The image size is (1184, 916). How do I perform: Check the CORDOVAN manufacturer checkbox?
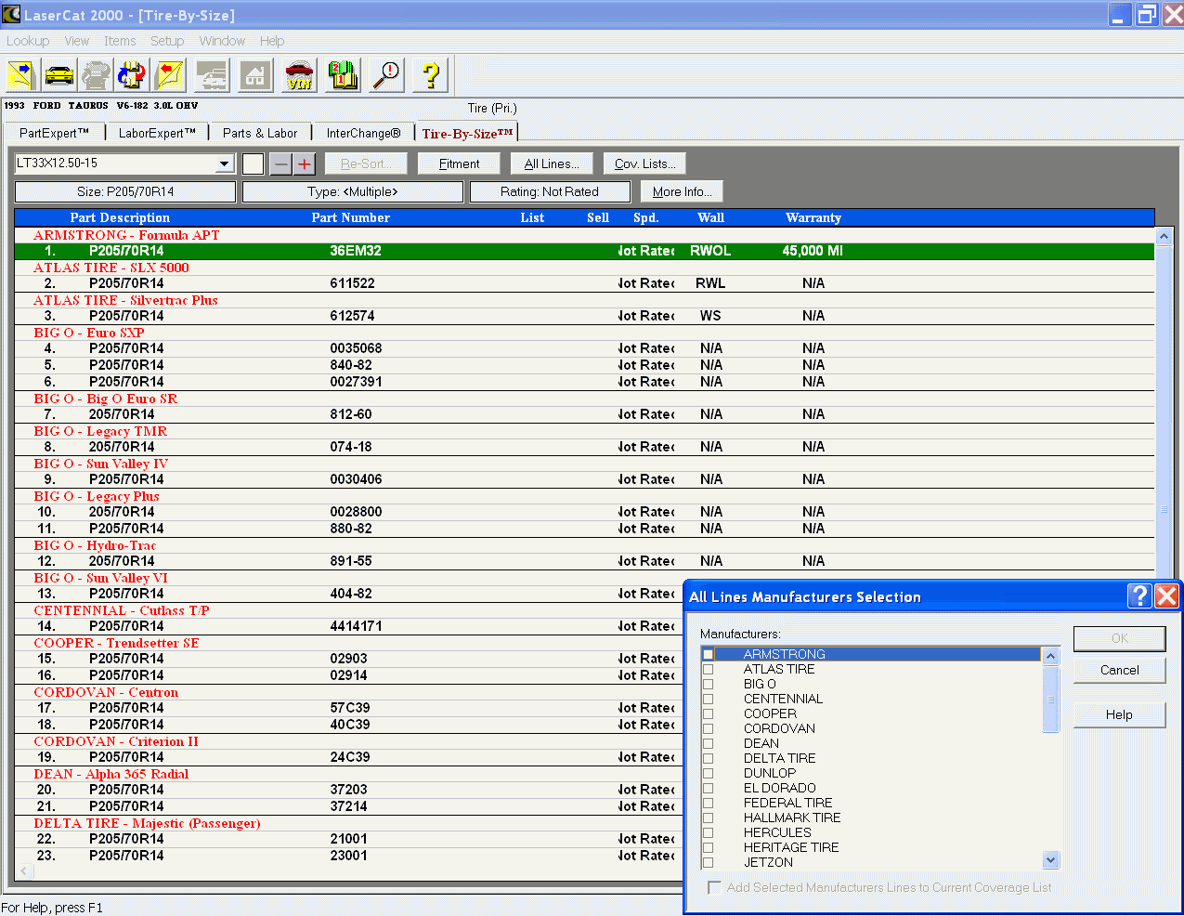click(x=709, y=728)
